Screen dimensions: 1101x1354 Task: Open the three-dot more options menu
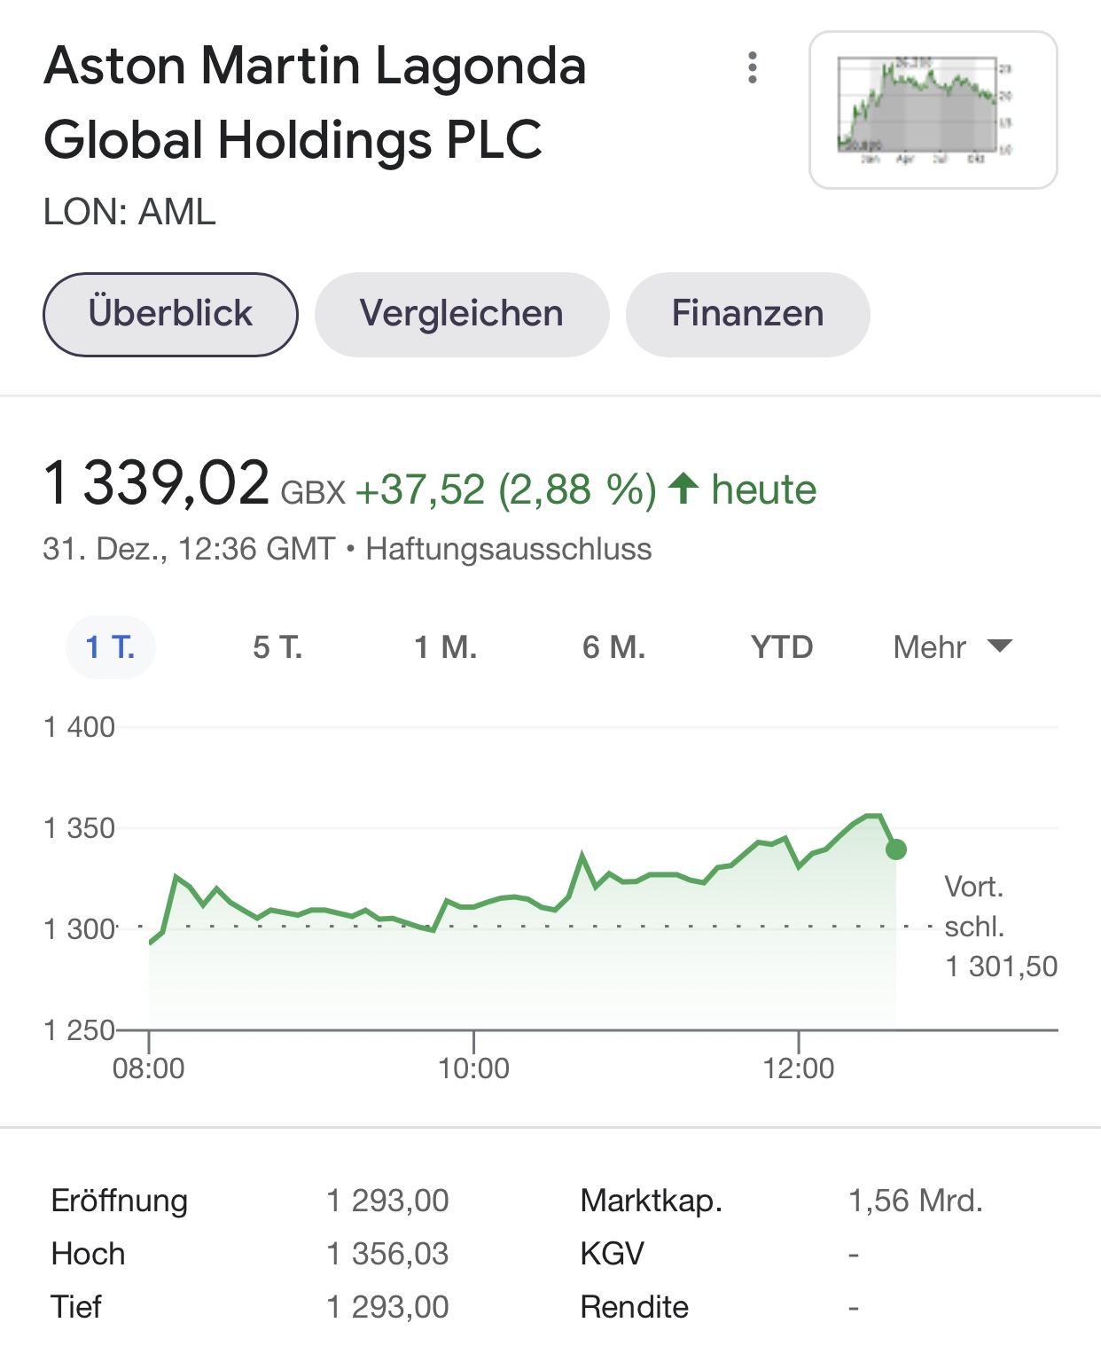(x=753, y=67)
